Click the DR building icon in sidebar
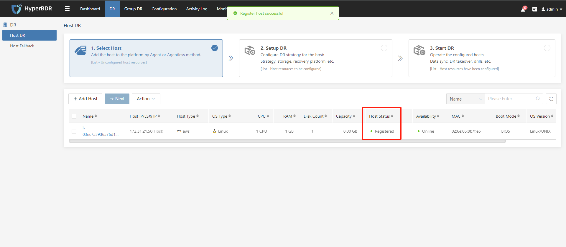Image resolution: width=566 pixels, height=247 pixels. (x=5, y=25)
